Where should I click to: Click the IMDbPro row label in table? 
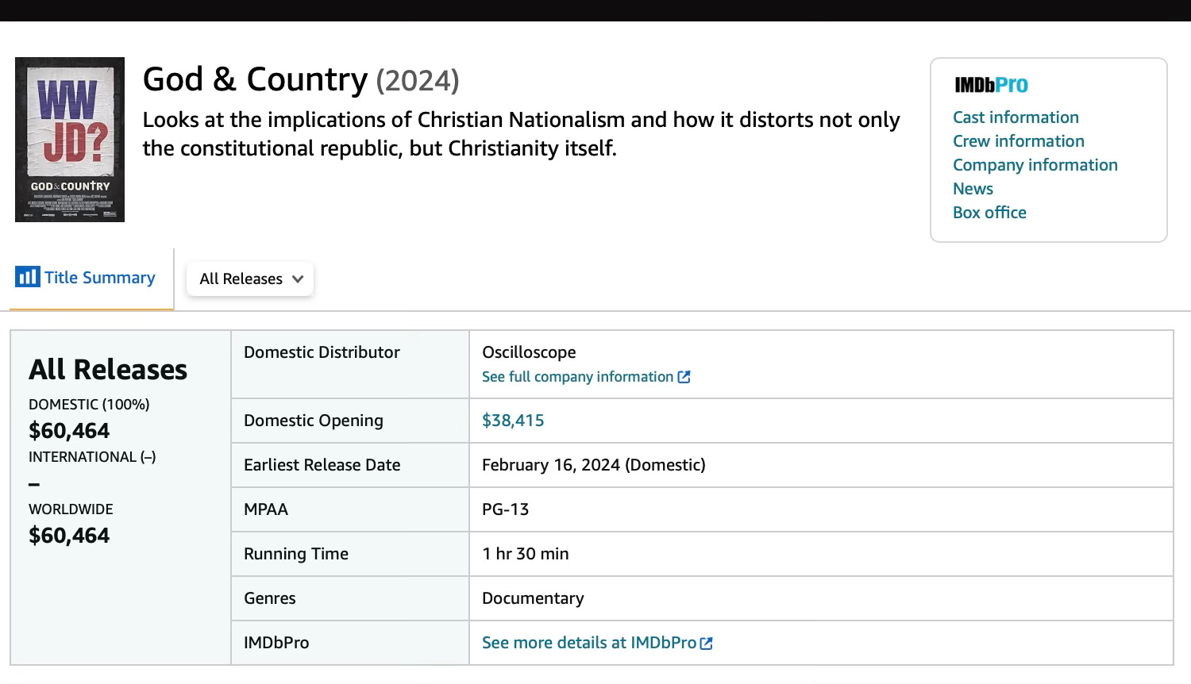(x=276, y=643)
